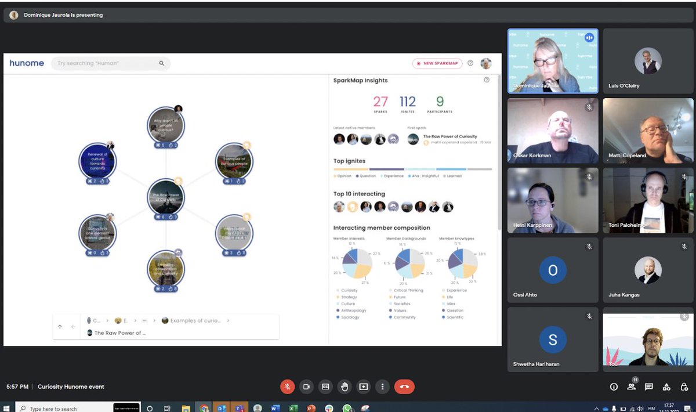Open the Activities icon in Meet
Screen dimensions: 696x412
[666, 386]
